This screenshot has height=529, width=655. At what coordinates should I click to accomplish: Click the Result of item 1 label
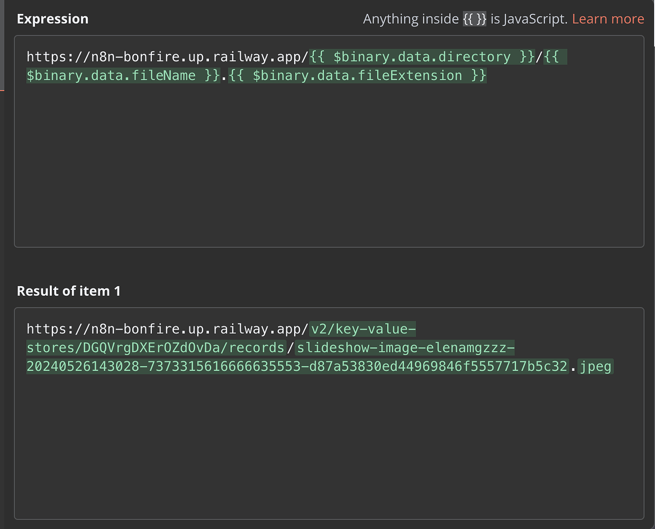[x=68, y=290]
